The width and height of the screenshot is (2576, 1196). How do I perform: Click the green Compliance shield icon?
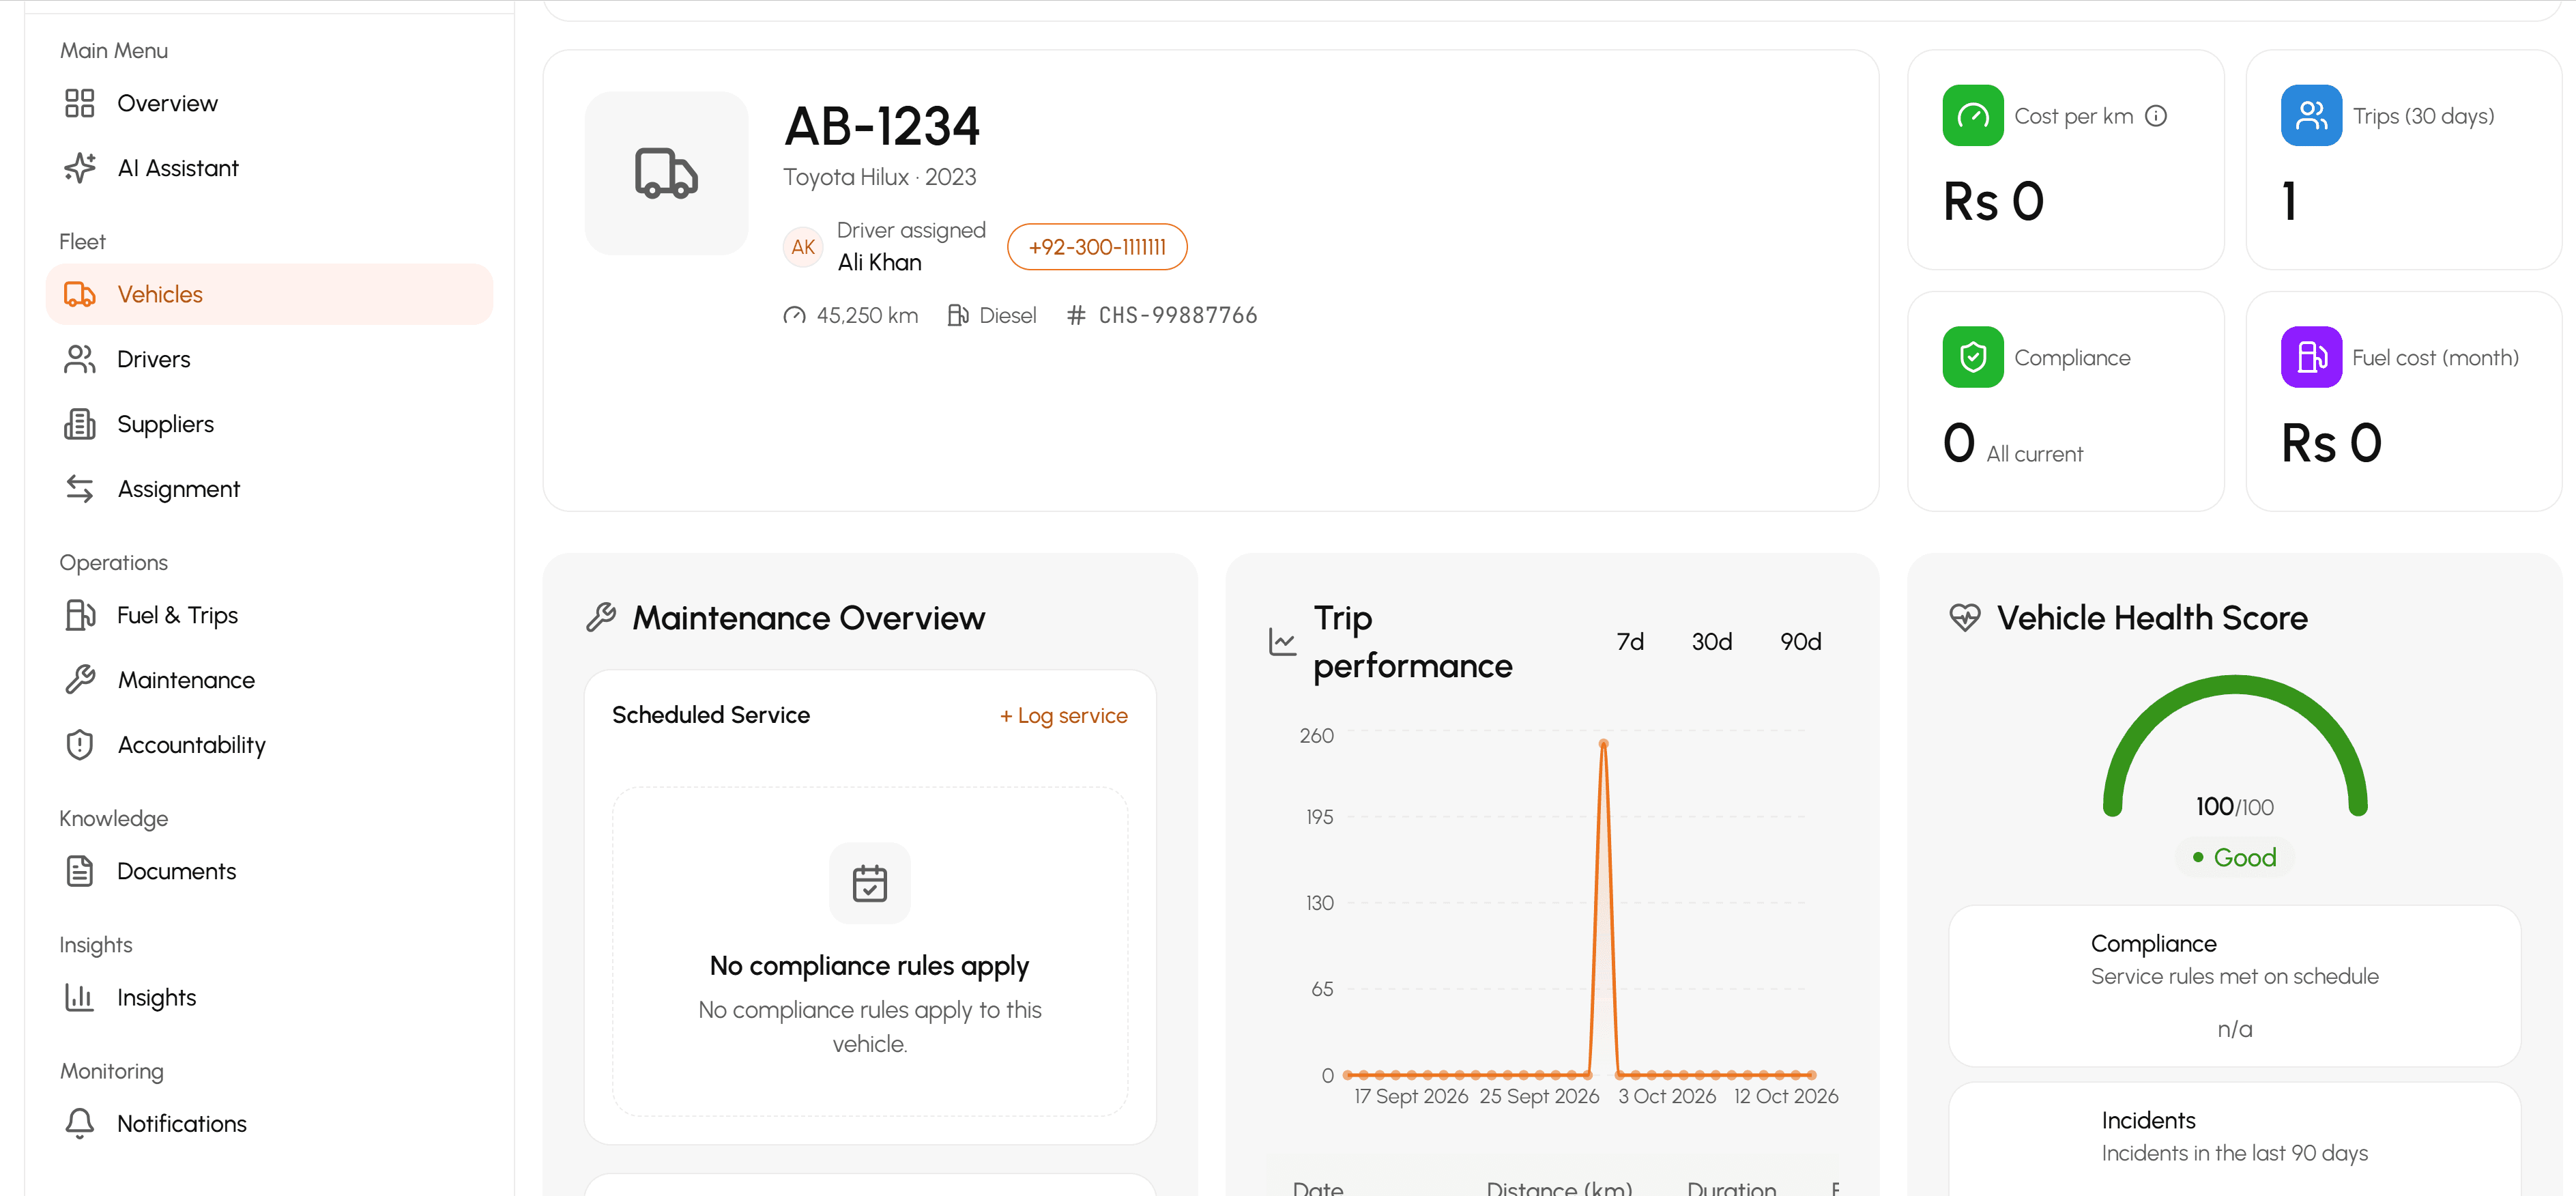(x=1973, y=357)
